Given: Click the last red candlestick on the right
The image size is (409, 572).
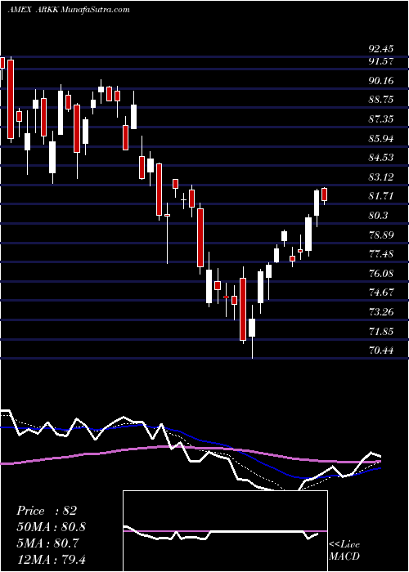Looking at the screenshot, I should tap(324, 194).
